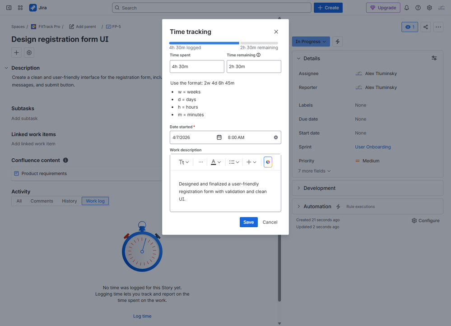Open the notifications bell in the top bar

(x=406, y=7)
